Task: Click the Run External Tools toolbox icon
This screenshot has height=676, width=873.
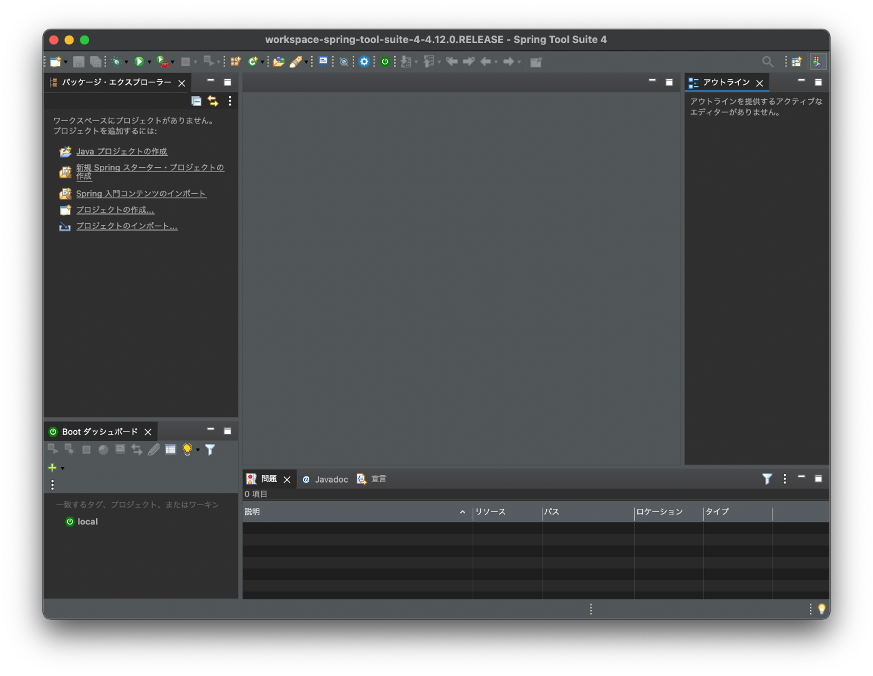Action: coord(162,62)
